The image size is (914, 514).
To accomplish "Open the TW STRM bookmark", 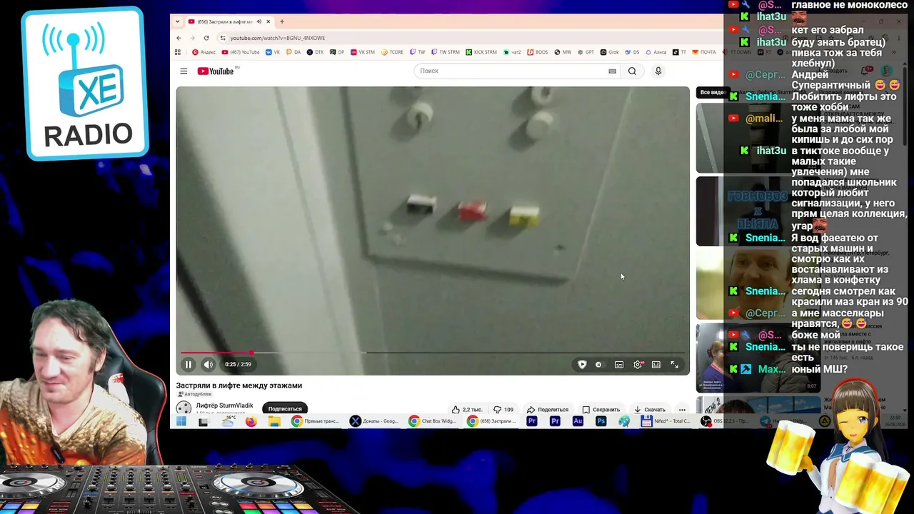I will point(446,52).
